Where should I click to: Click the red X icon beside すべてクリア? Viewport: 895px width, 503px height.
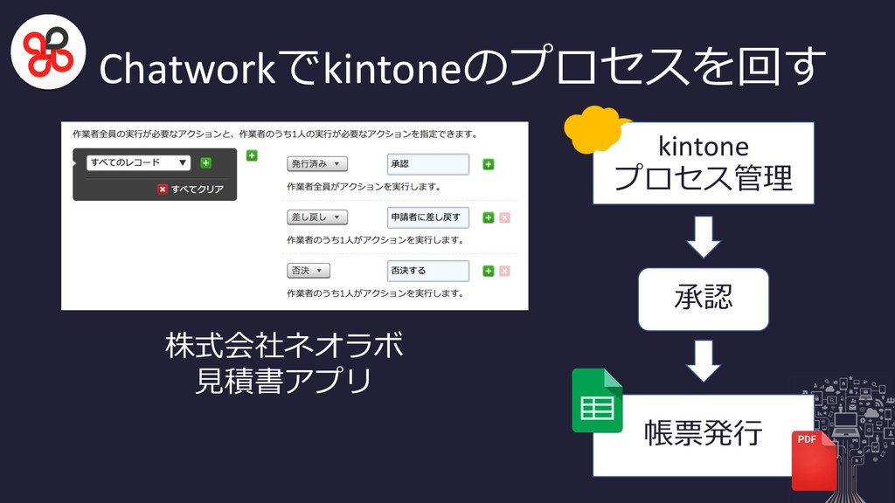point(163,189)
